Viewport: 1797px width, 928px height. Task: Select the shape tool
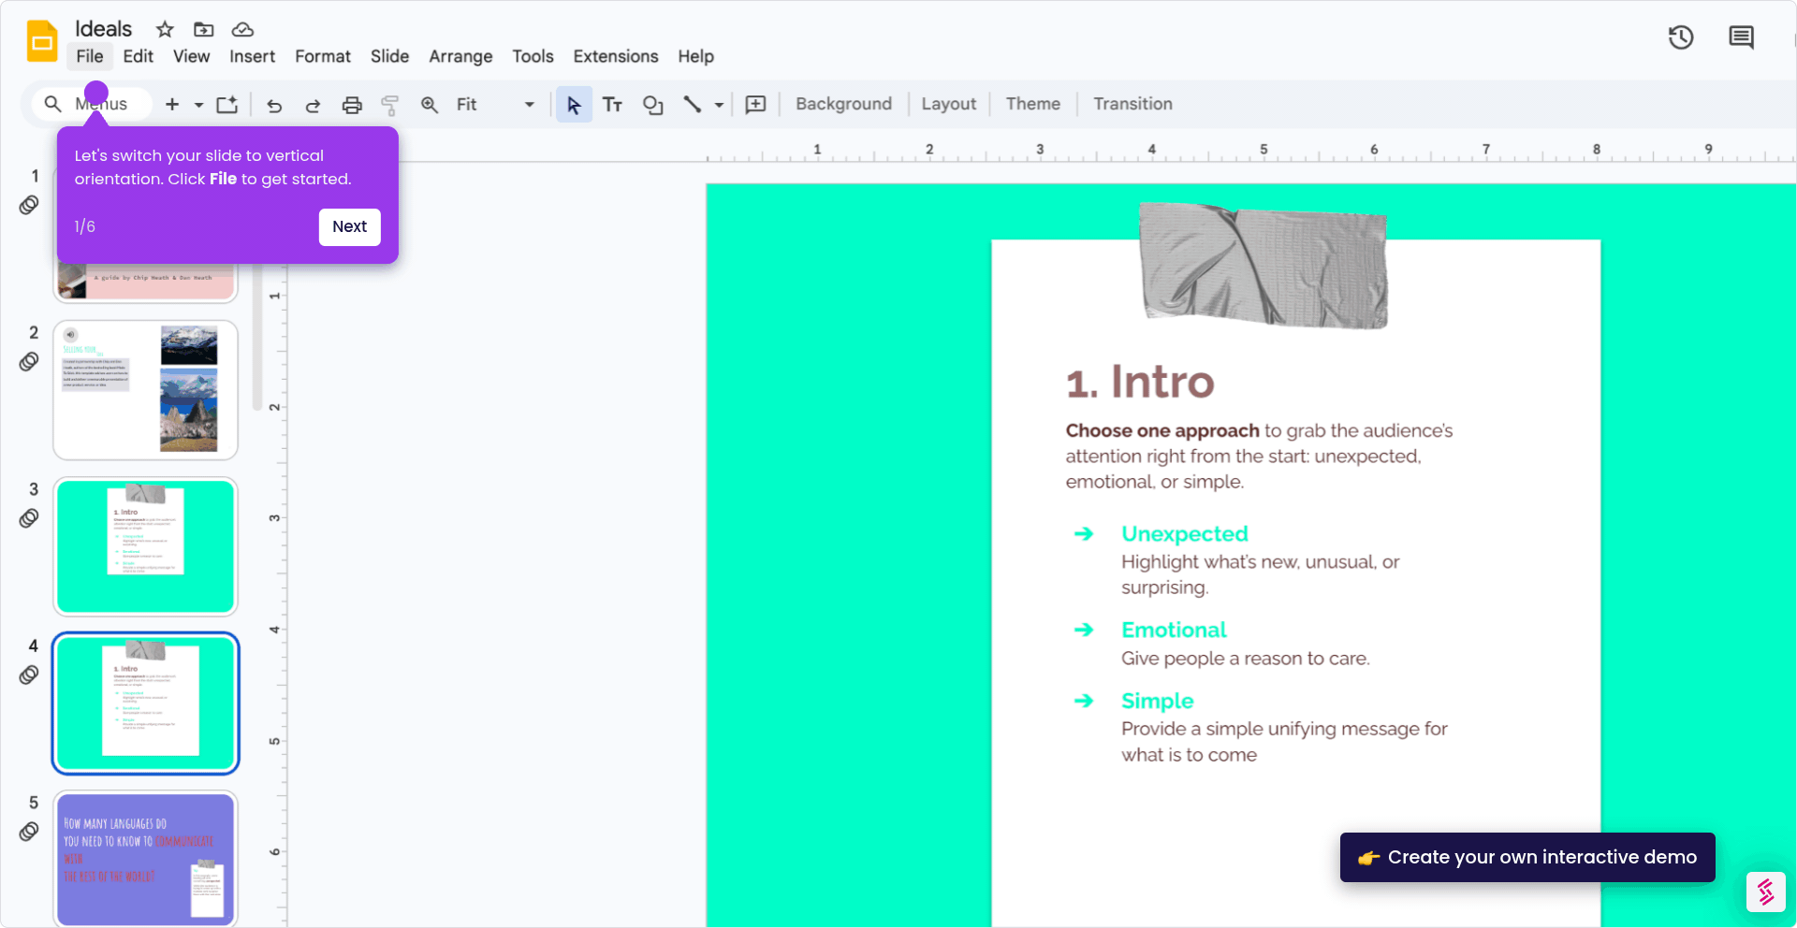(652, 105)
